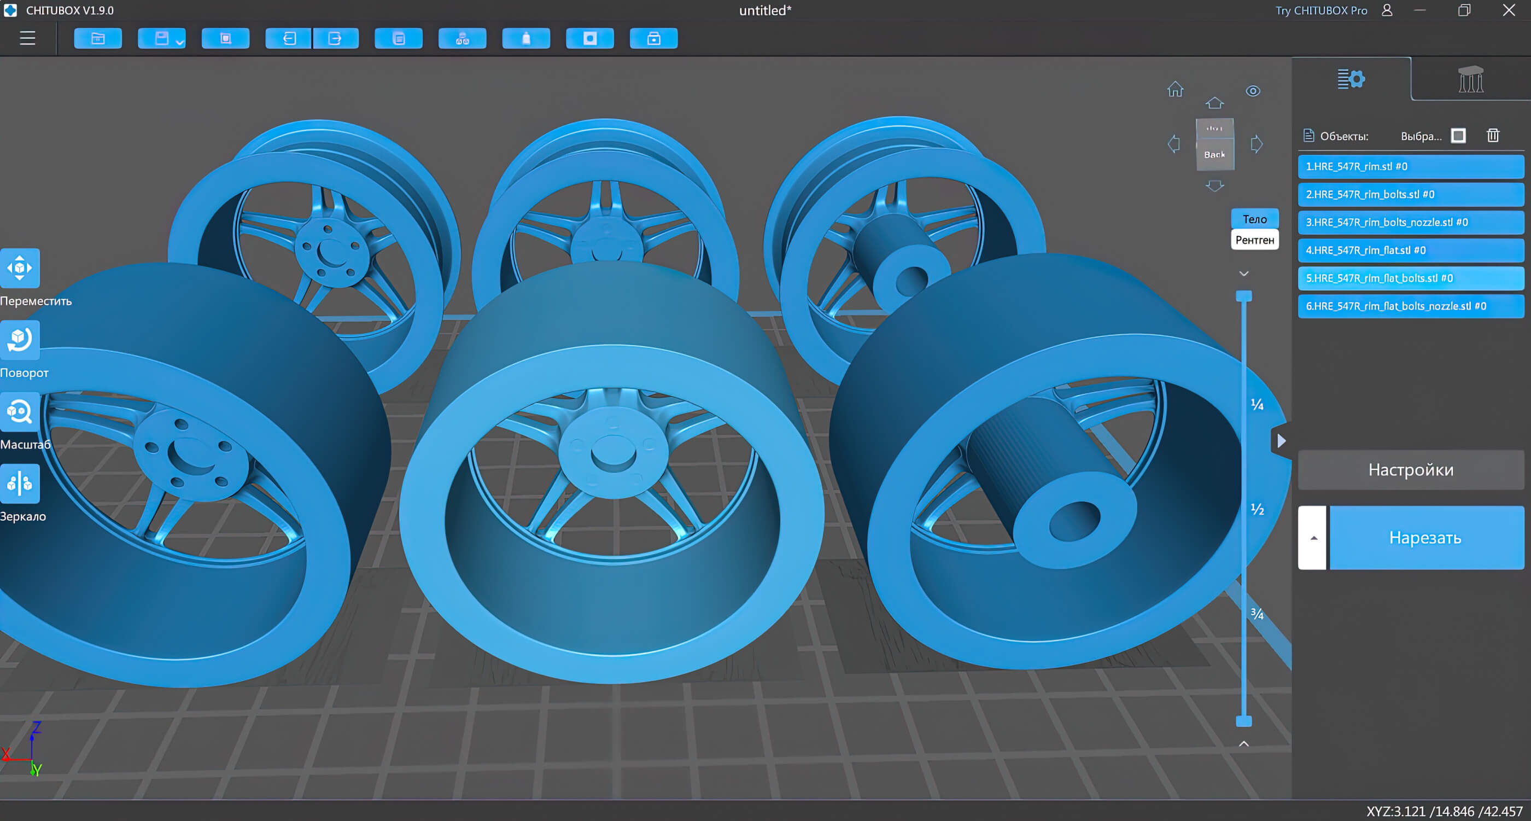Select 5.HRE_547R_rim_flat_bolts.stl object

[1411, 278]
